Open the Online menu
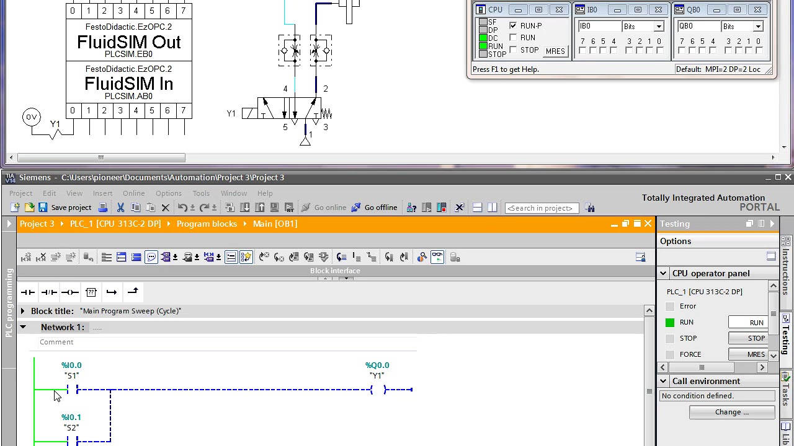Image resolution: width=794 pixels, height=446 pixels. coord(133,193)
